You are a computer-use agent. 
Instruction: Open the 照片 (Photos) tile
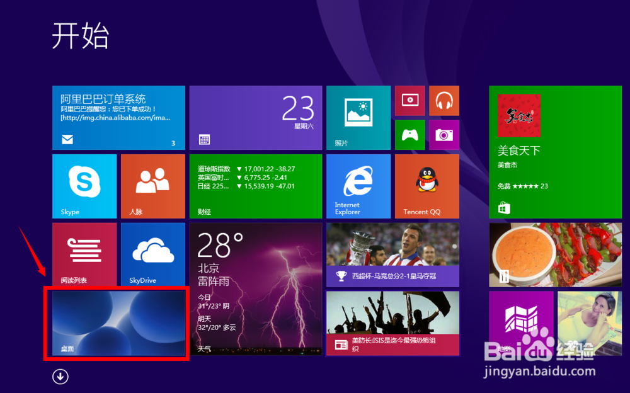coord(358,117)
